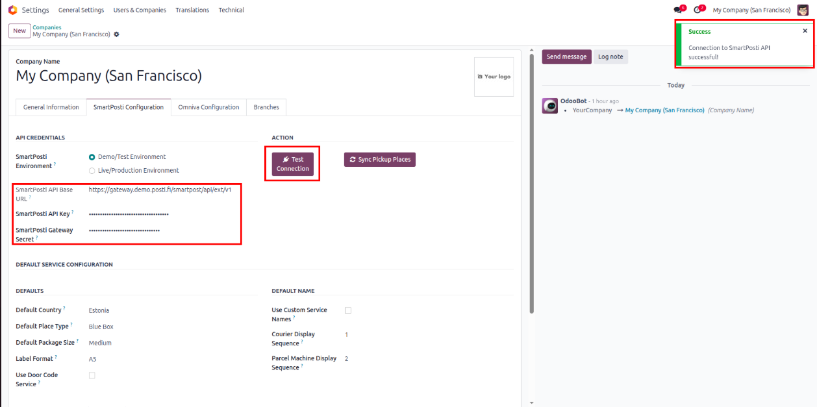Click the OdooBot avatar in chatter
This screenshot has height=407, width=817.
549,106
